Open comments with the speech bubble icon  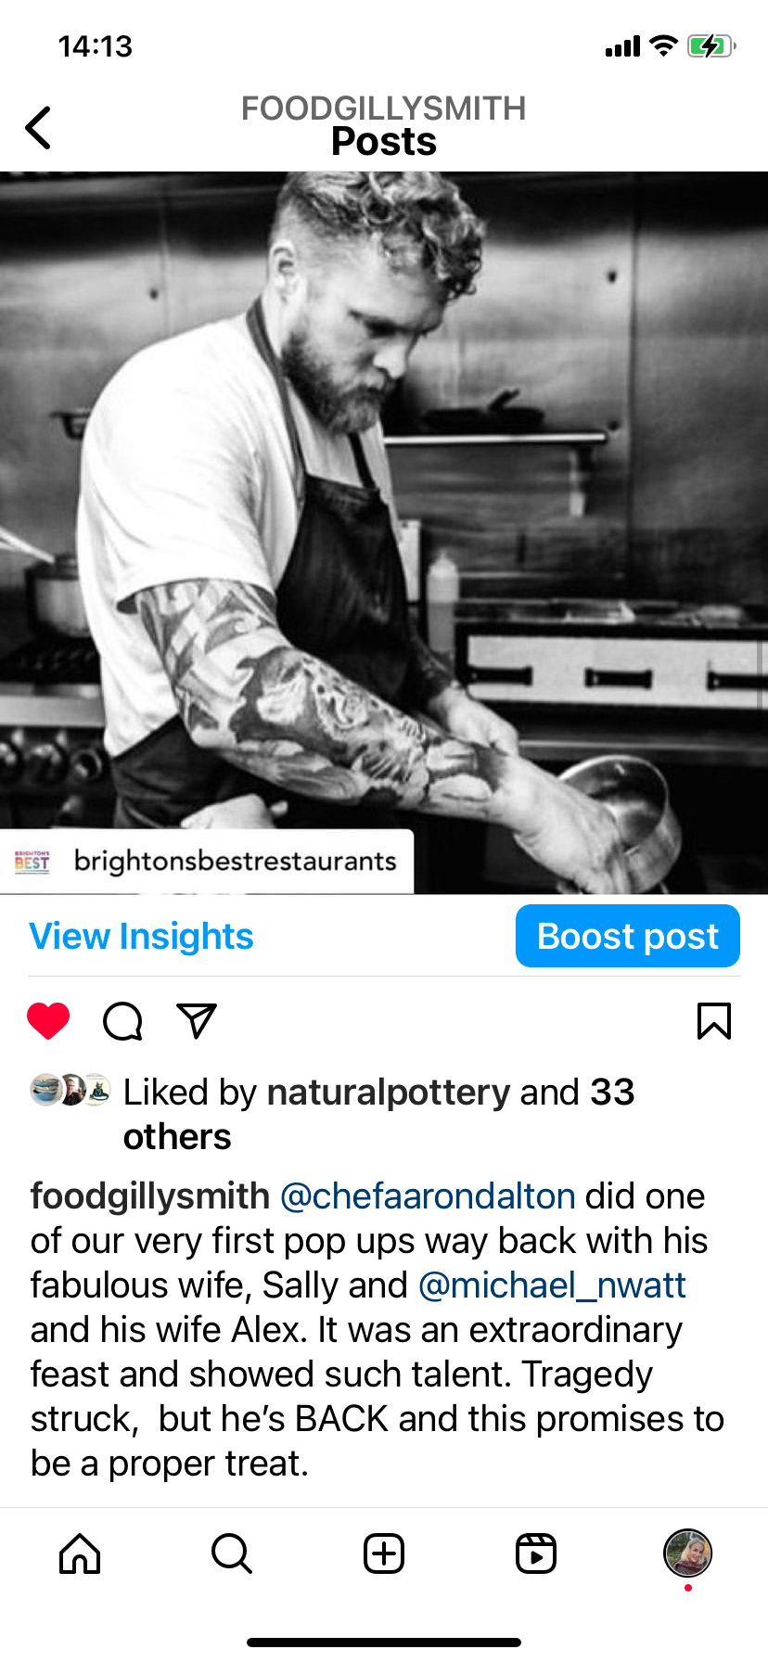coord(122,1021)
